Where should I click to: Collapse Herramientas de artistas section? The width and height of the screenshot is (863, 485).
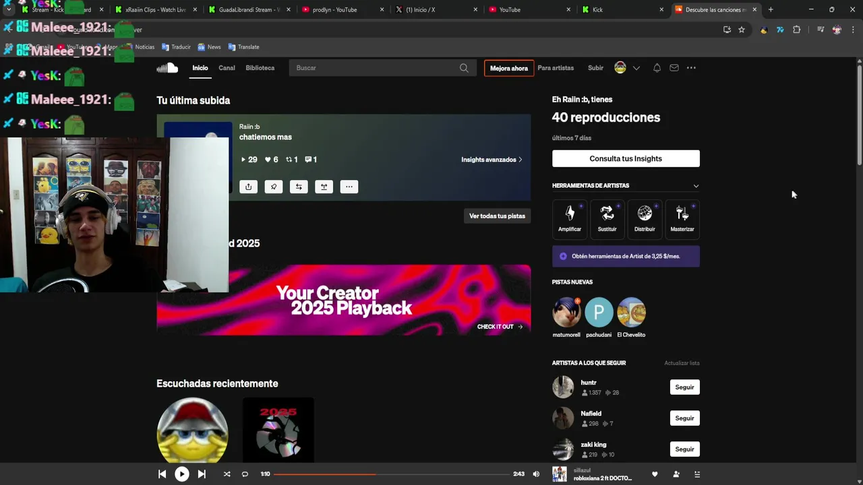[x=696, y=186]
